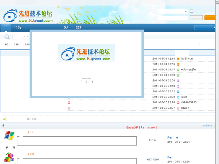
Task: Click the blue rank 7 icon on 22:32 row
Action: point(178,91)
